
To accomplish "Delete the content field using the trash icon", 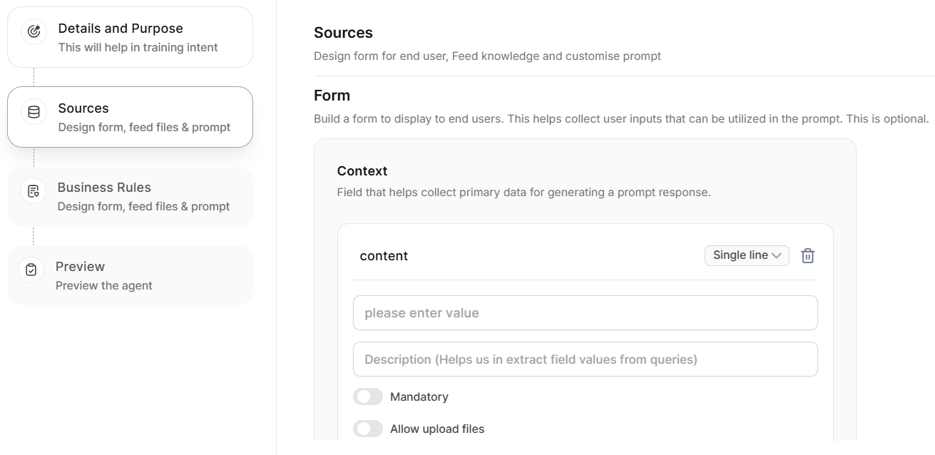I will click(807, 255).
